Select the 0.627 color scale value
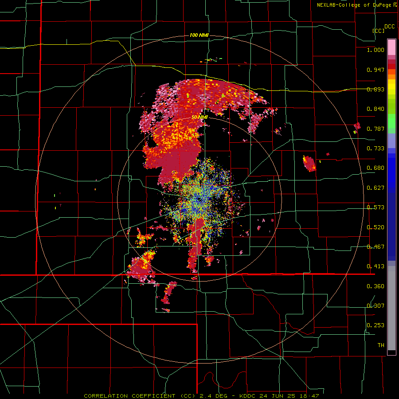399x399 pixels. (x=376, y=188)
